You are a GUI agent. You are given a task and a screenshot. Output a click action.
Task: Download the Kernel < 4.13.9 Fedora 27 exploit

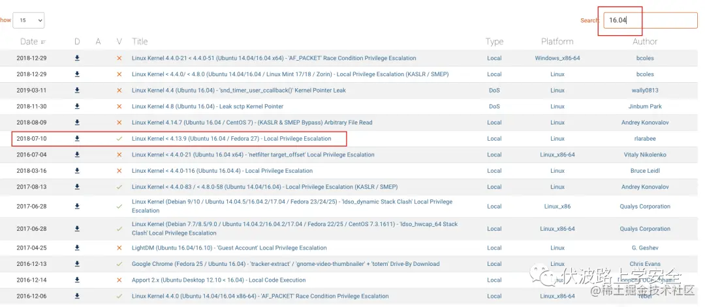77,138
